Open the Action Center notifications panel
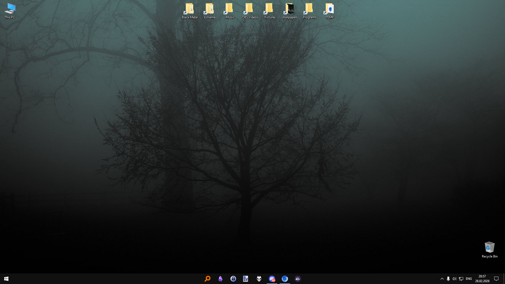Screen dimensions: 505x284 (x=496, y=279)
